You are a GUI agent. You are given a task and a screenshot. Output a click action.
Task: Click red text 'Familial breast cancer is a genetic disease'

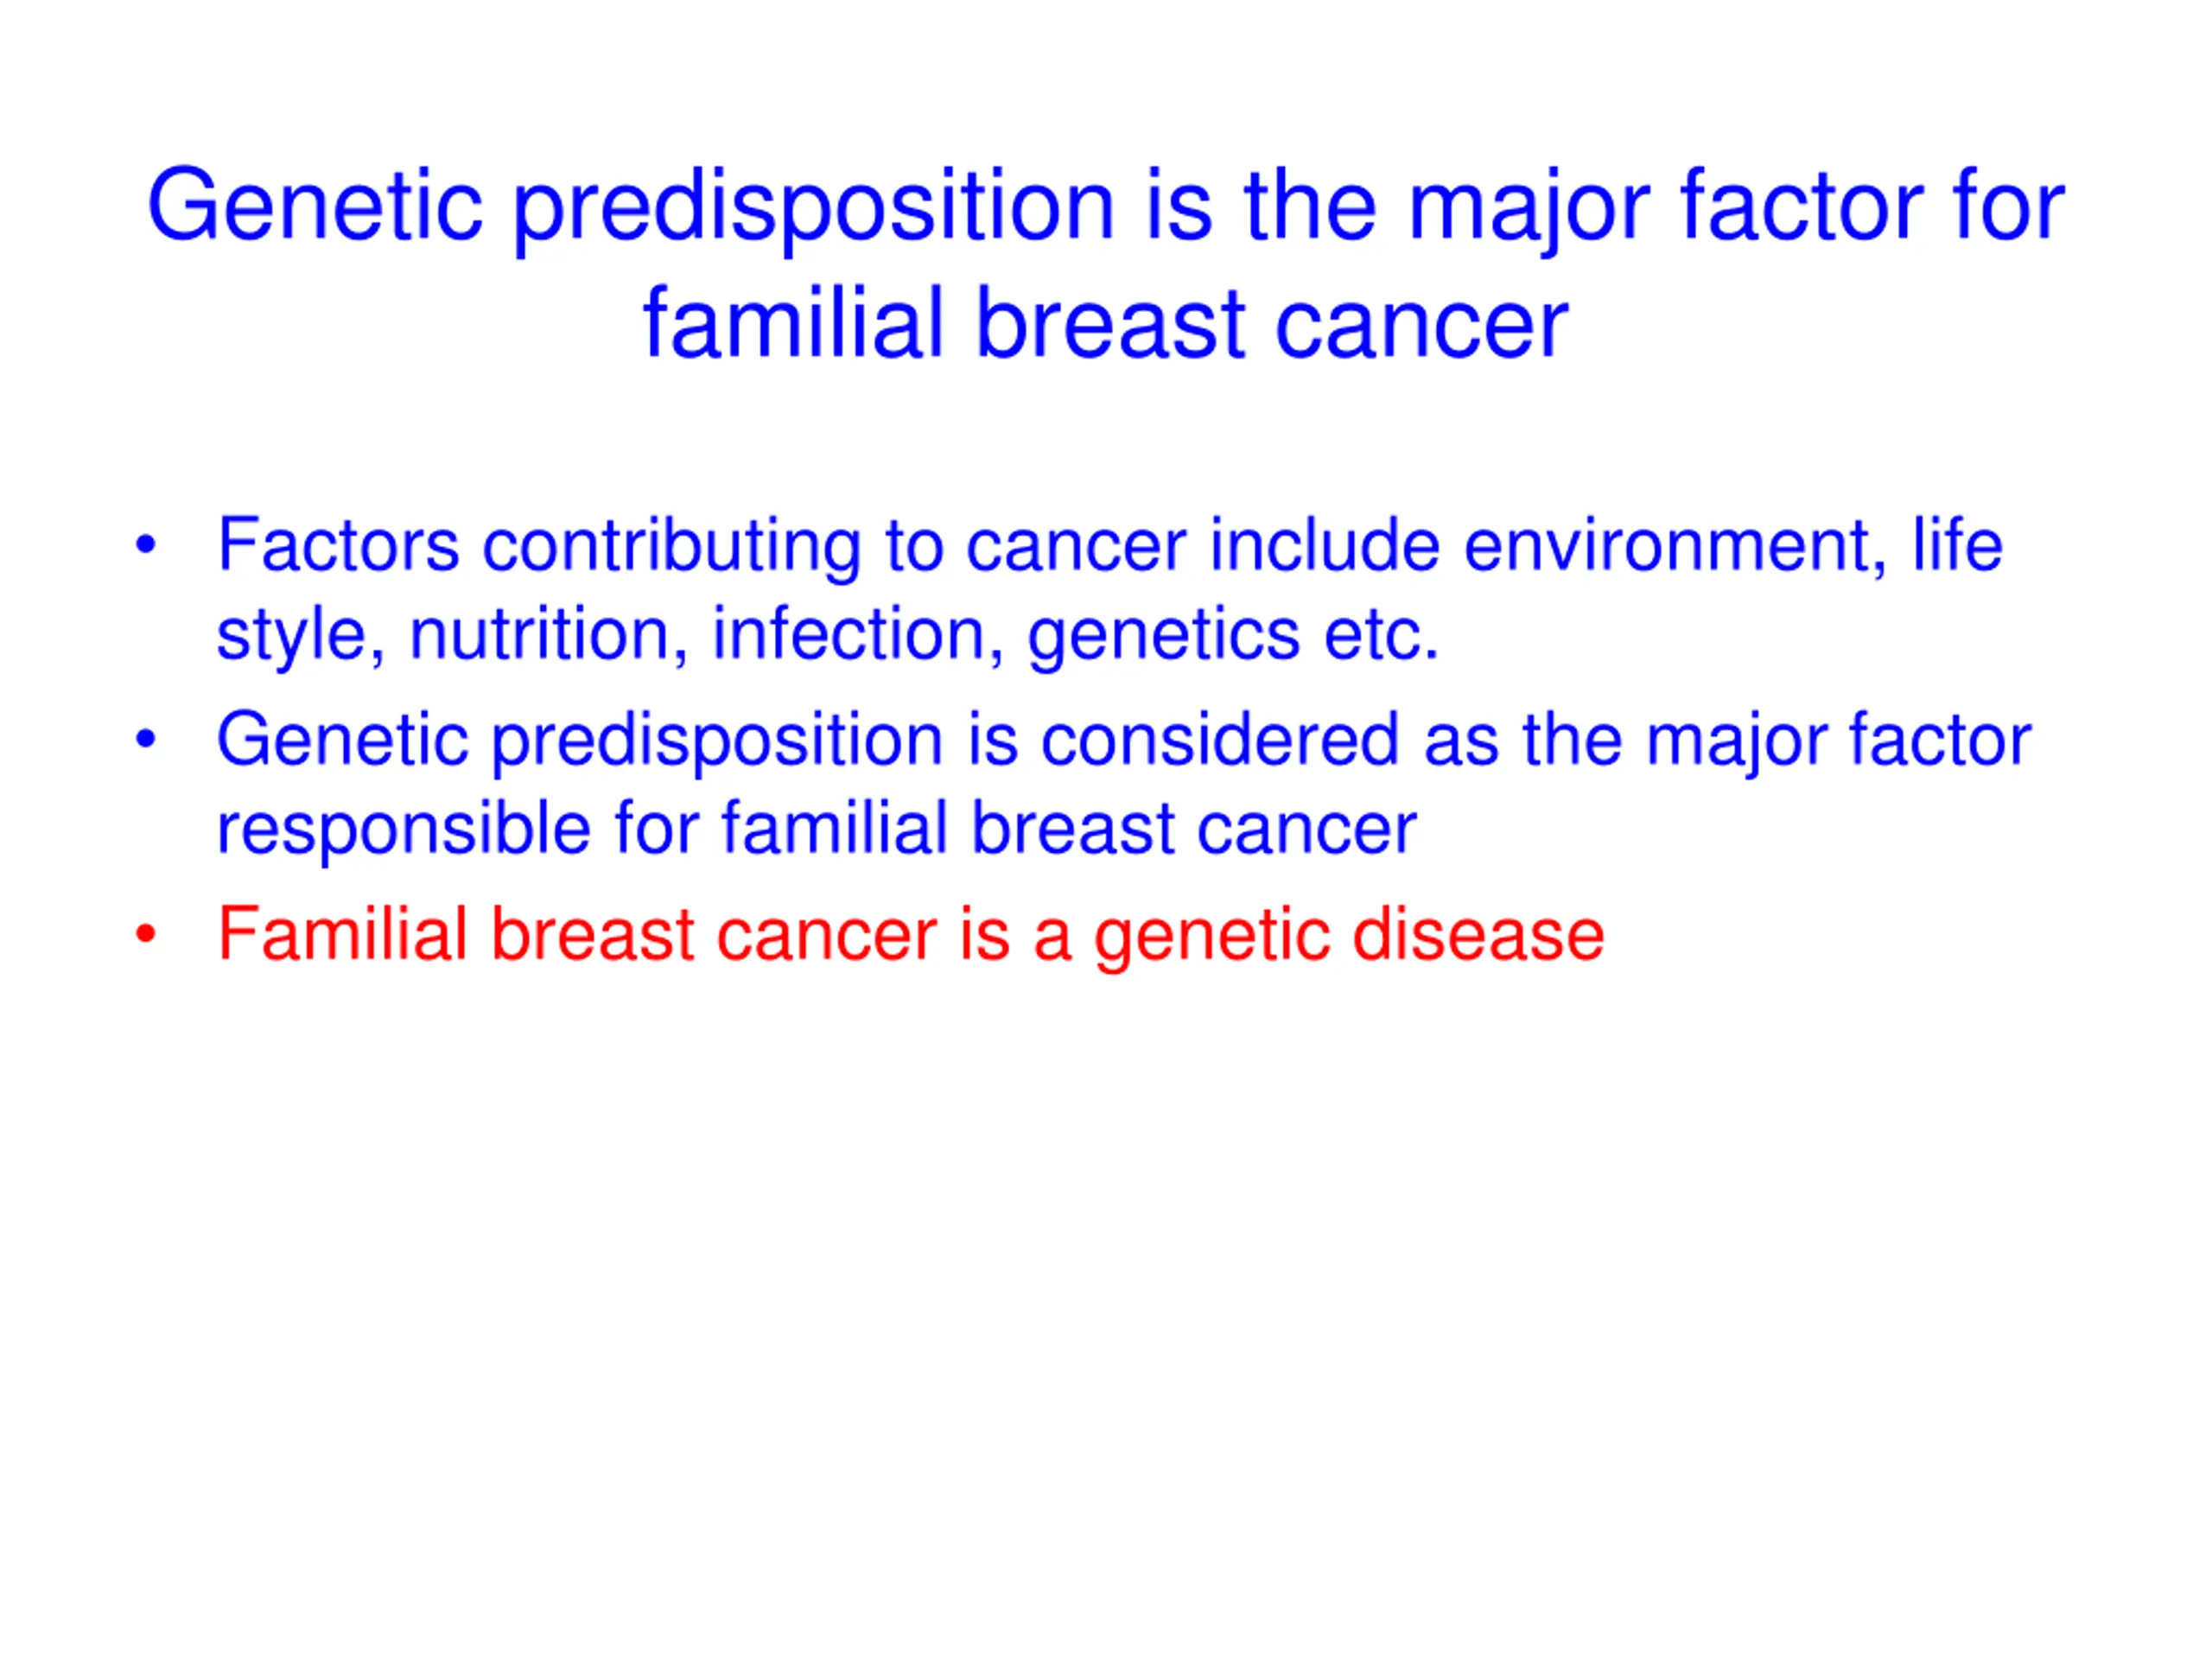coord(911,936)
